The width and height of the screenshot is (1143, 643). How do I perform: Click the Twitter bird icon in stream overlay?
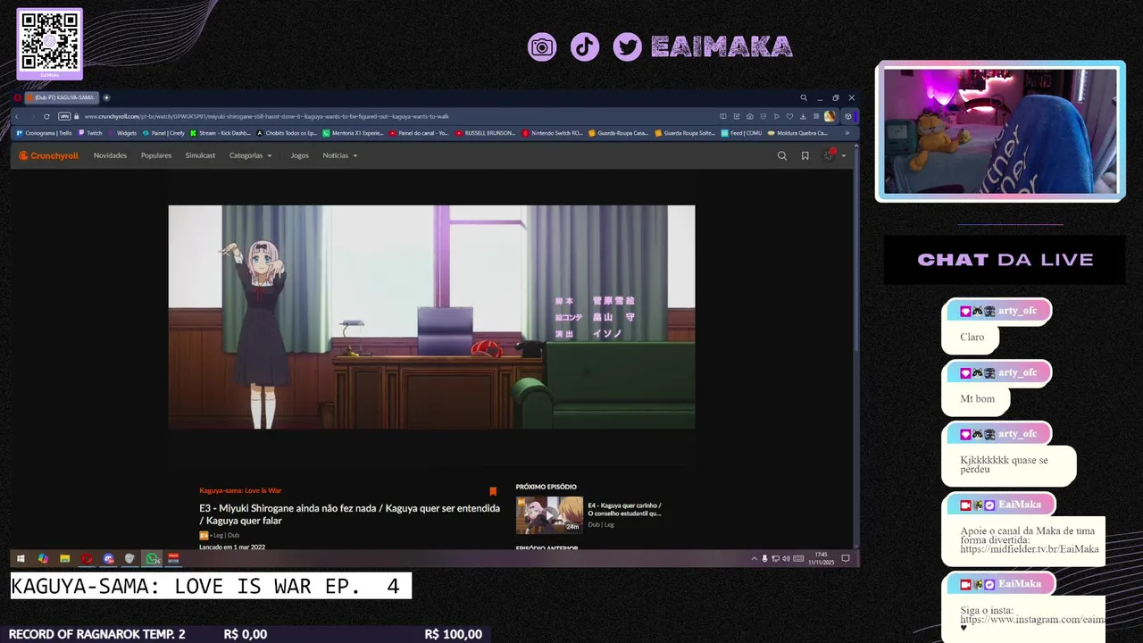coord(628,46)
